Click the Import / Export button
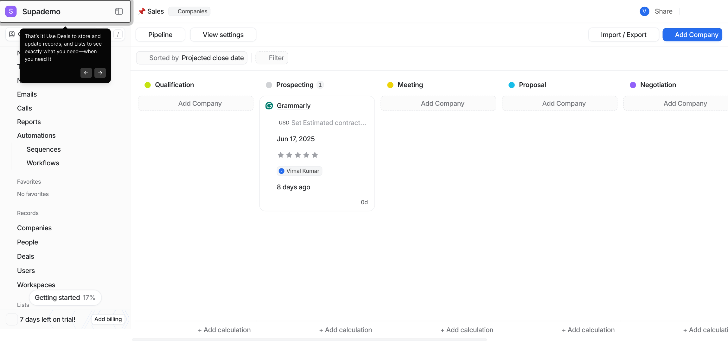The height and width of the screenshot is (342, 728). click(x=623, y=35)
